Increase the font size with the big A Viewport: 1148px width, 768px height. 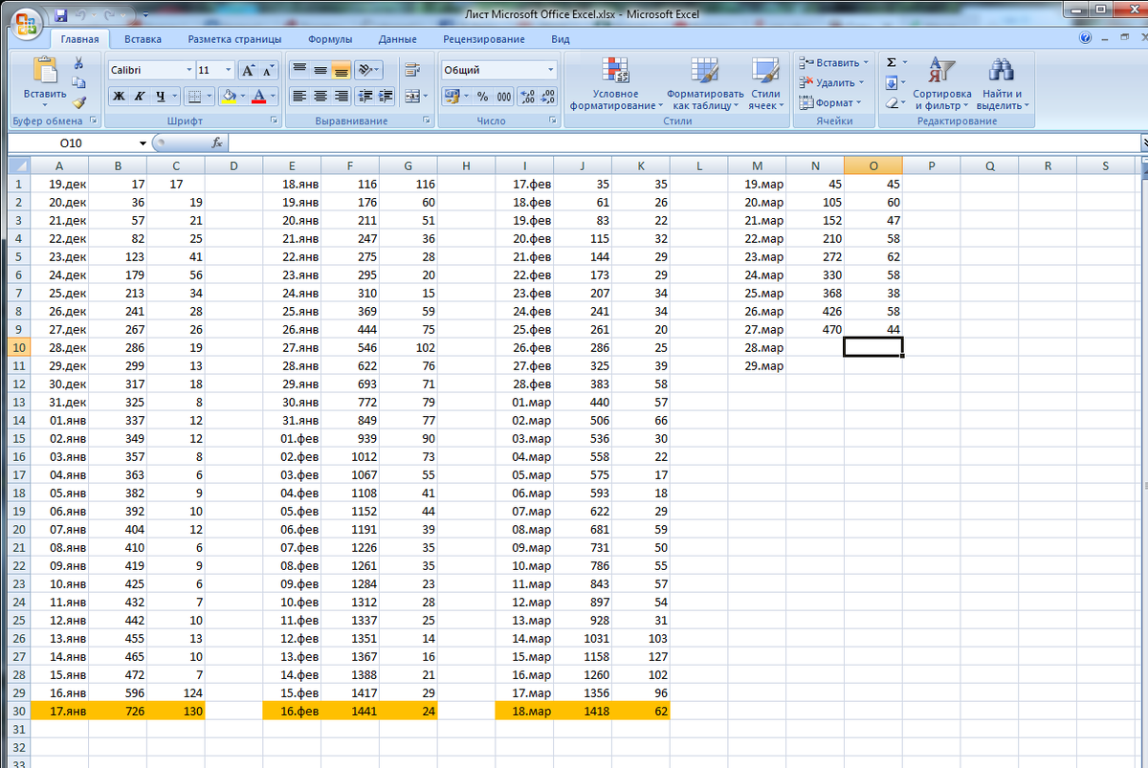pyautogui.click(x=248, y=70)
